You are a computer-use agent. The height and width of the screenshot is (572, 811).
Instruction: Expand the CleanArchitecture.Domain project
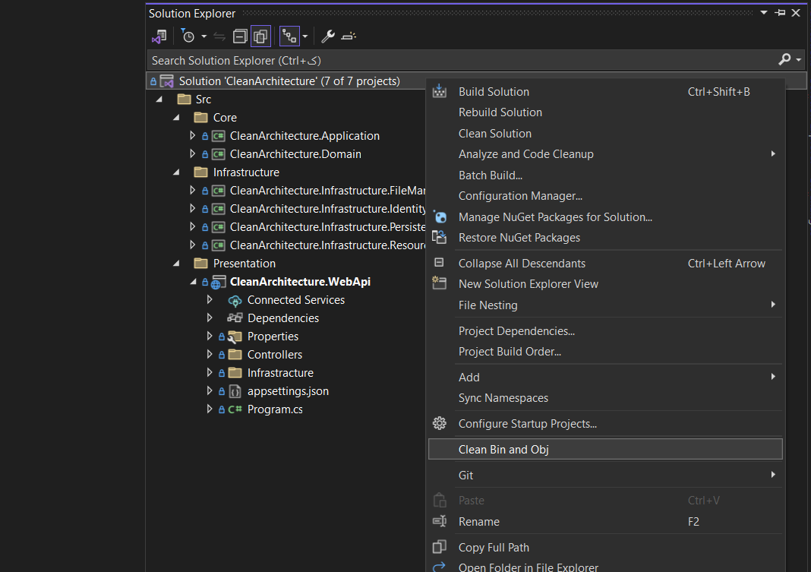pyautogui.click(x=192, y=153)
